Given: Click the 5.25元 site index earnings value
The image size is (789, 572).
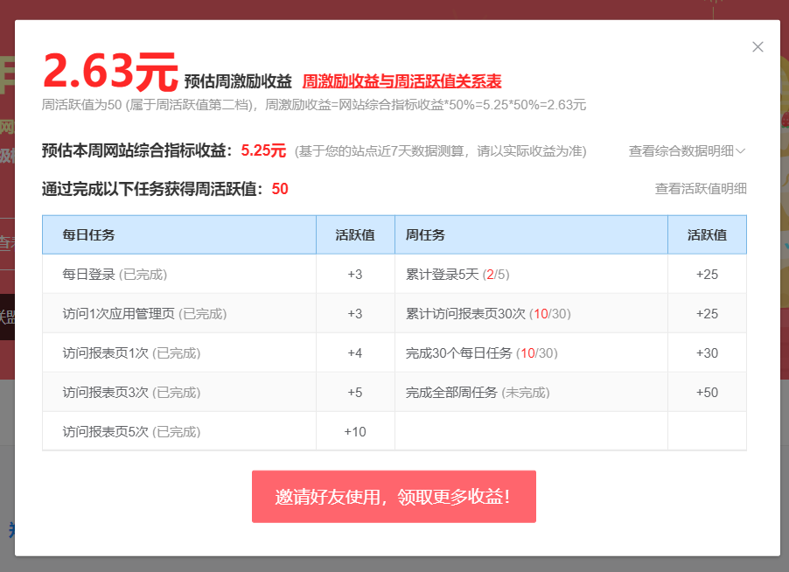Looking at the screenshot, I should [263, 150].
